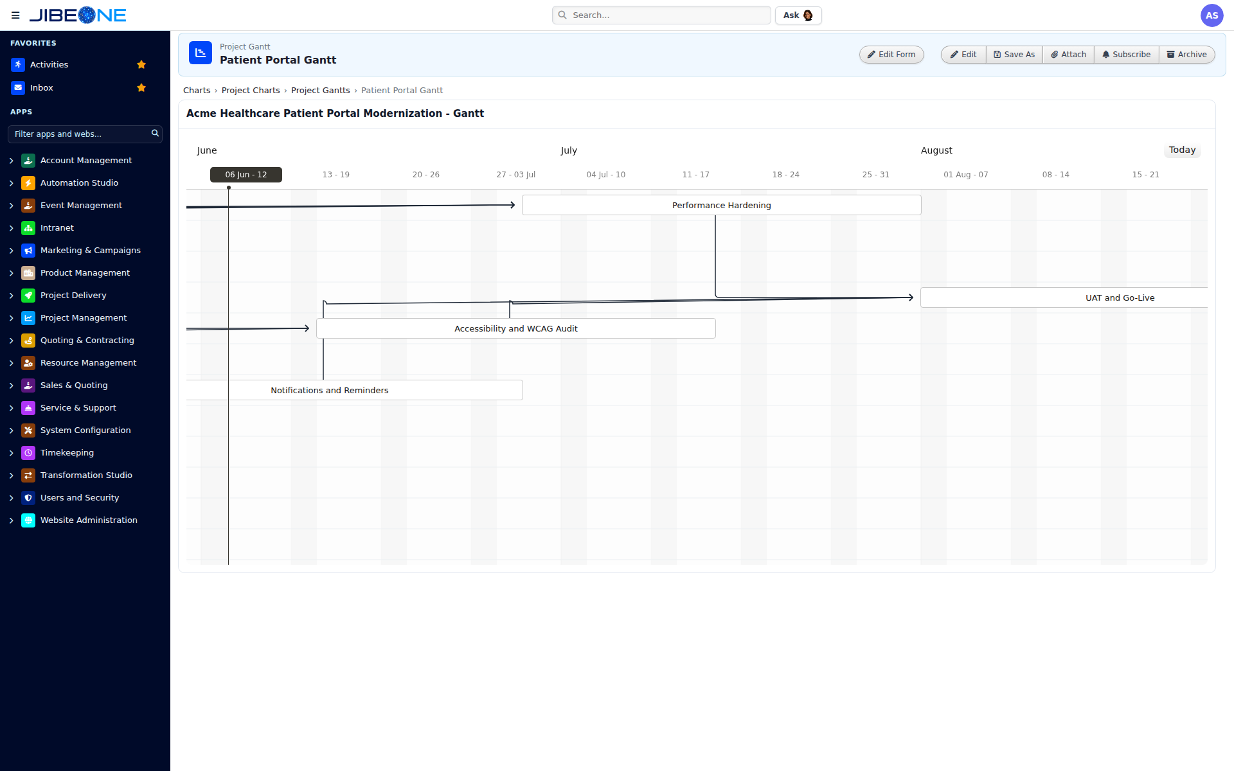Click the Edit button

tap(963, 55)
